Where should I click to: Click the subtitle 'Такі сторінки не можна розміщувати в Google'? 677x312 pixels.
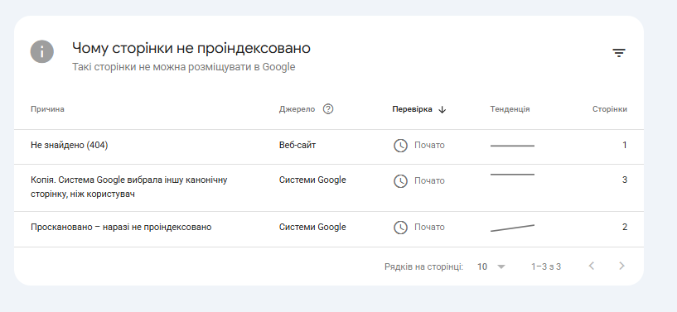tap(183, 67)
